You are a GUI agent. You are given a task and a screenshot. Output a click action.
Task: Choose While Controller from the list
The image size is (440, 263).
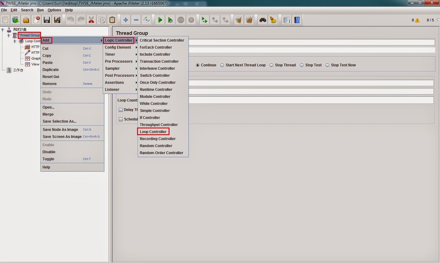(x=163, y=104)
